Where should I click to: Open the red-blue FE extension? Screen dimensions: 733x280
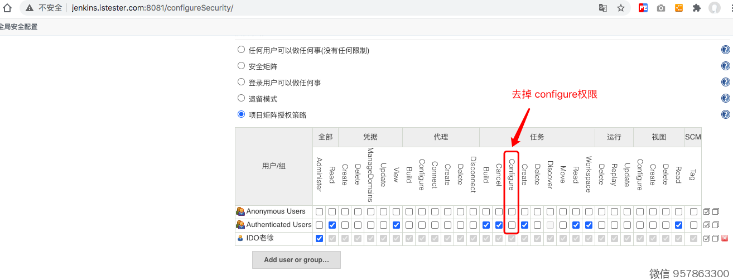click(643, 8)
